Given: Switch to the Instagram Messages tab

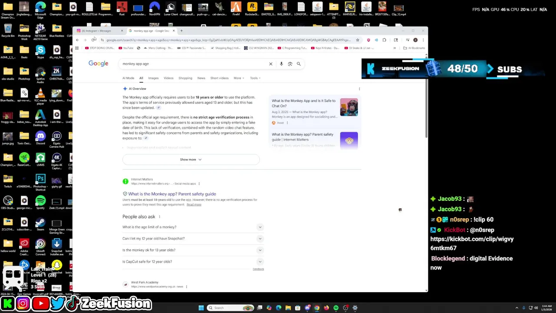Looking at the screenshot, I should [x=99, y=31].
